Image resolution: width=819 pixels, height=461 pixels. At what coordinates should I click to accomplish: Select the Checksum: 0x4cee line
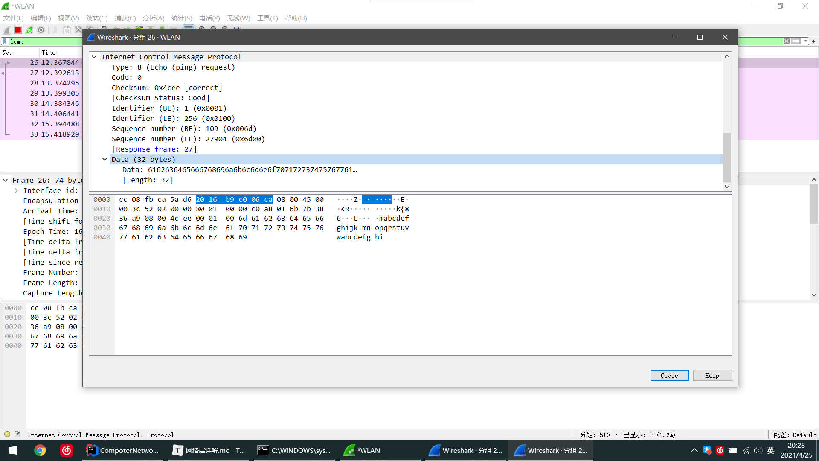(167, 88)
